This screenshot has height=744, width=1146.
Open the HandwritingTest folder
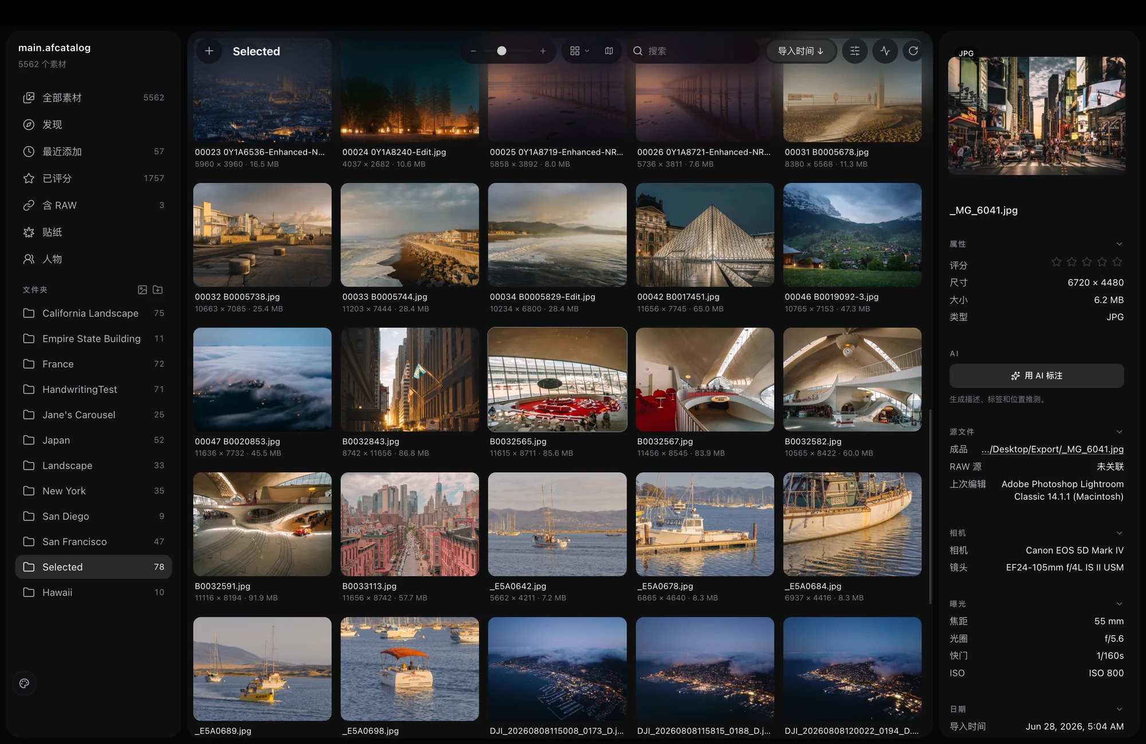(93, 389)
